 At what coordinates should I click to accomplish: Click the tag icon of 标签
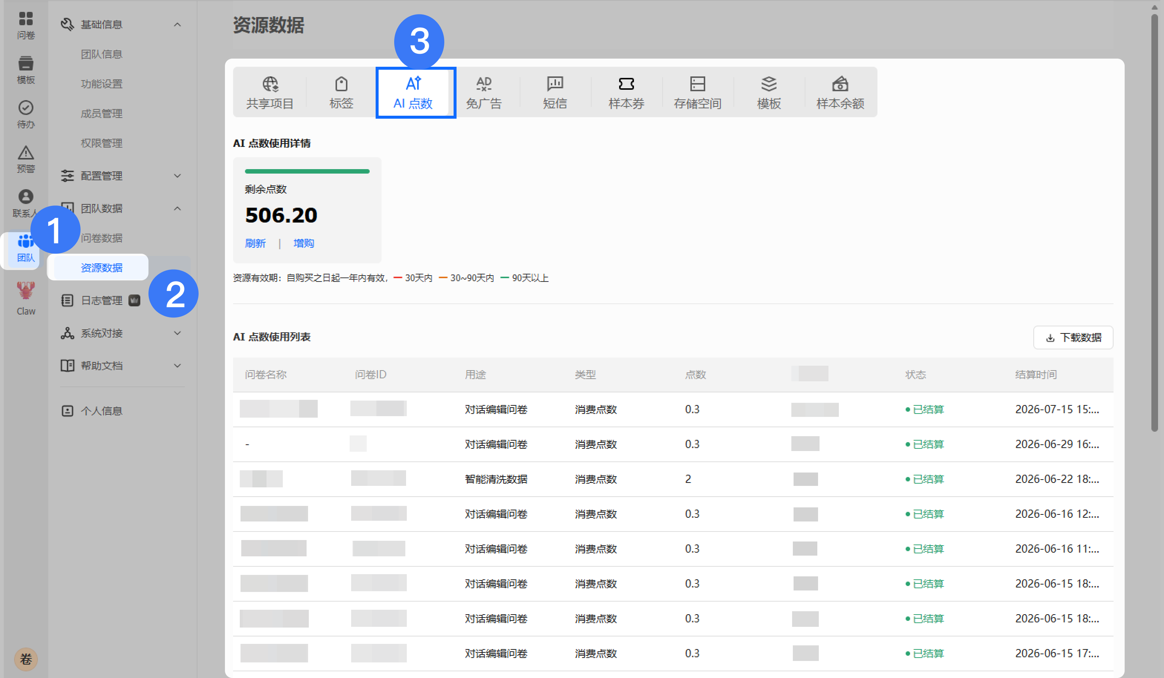point(341,84)
